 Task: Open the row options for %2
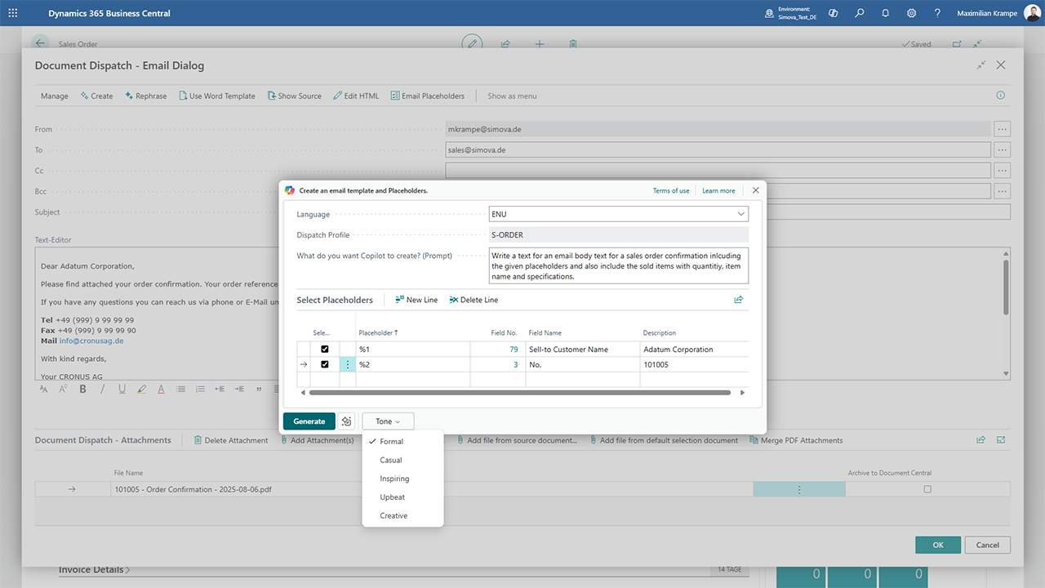coord(348,364)
